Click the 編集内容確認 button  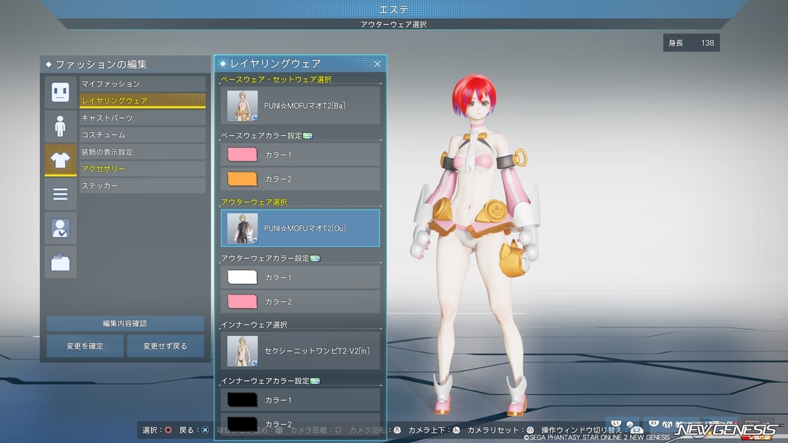[x=125, y=324]
